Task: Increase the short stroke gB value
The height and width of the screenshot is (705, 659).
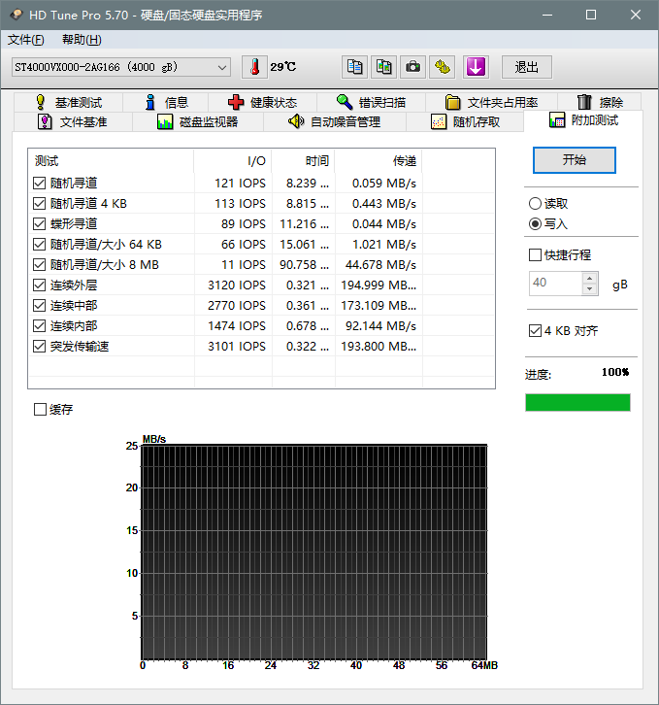Action: pyautogui.click(x=590, y=279)
